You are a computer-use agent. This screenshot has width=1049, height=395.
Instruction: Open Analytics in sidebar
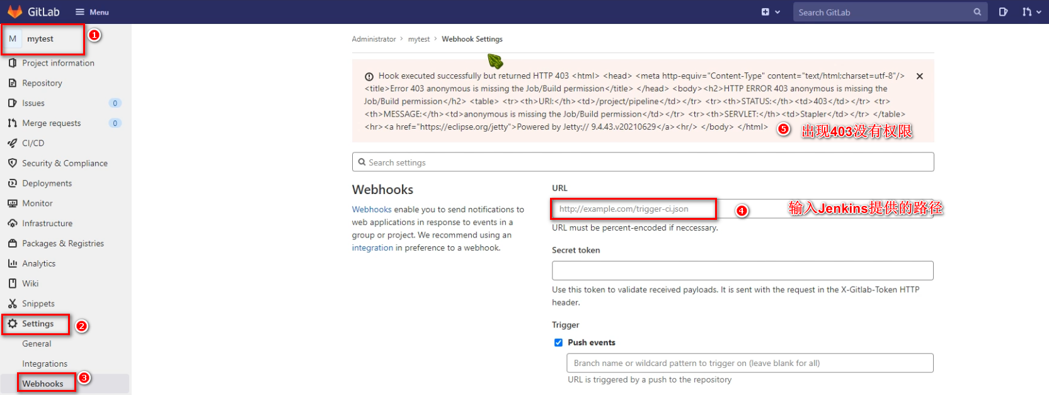[38, 263]
